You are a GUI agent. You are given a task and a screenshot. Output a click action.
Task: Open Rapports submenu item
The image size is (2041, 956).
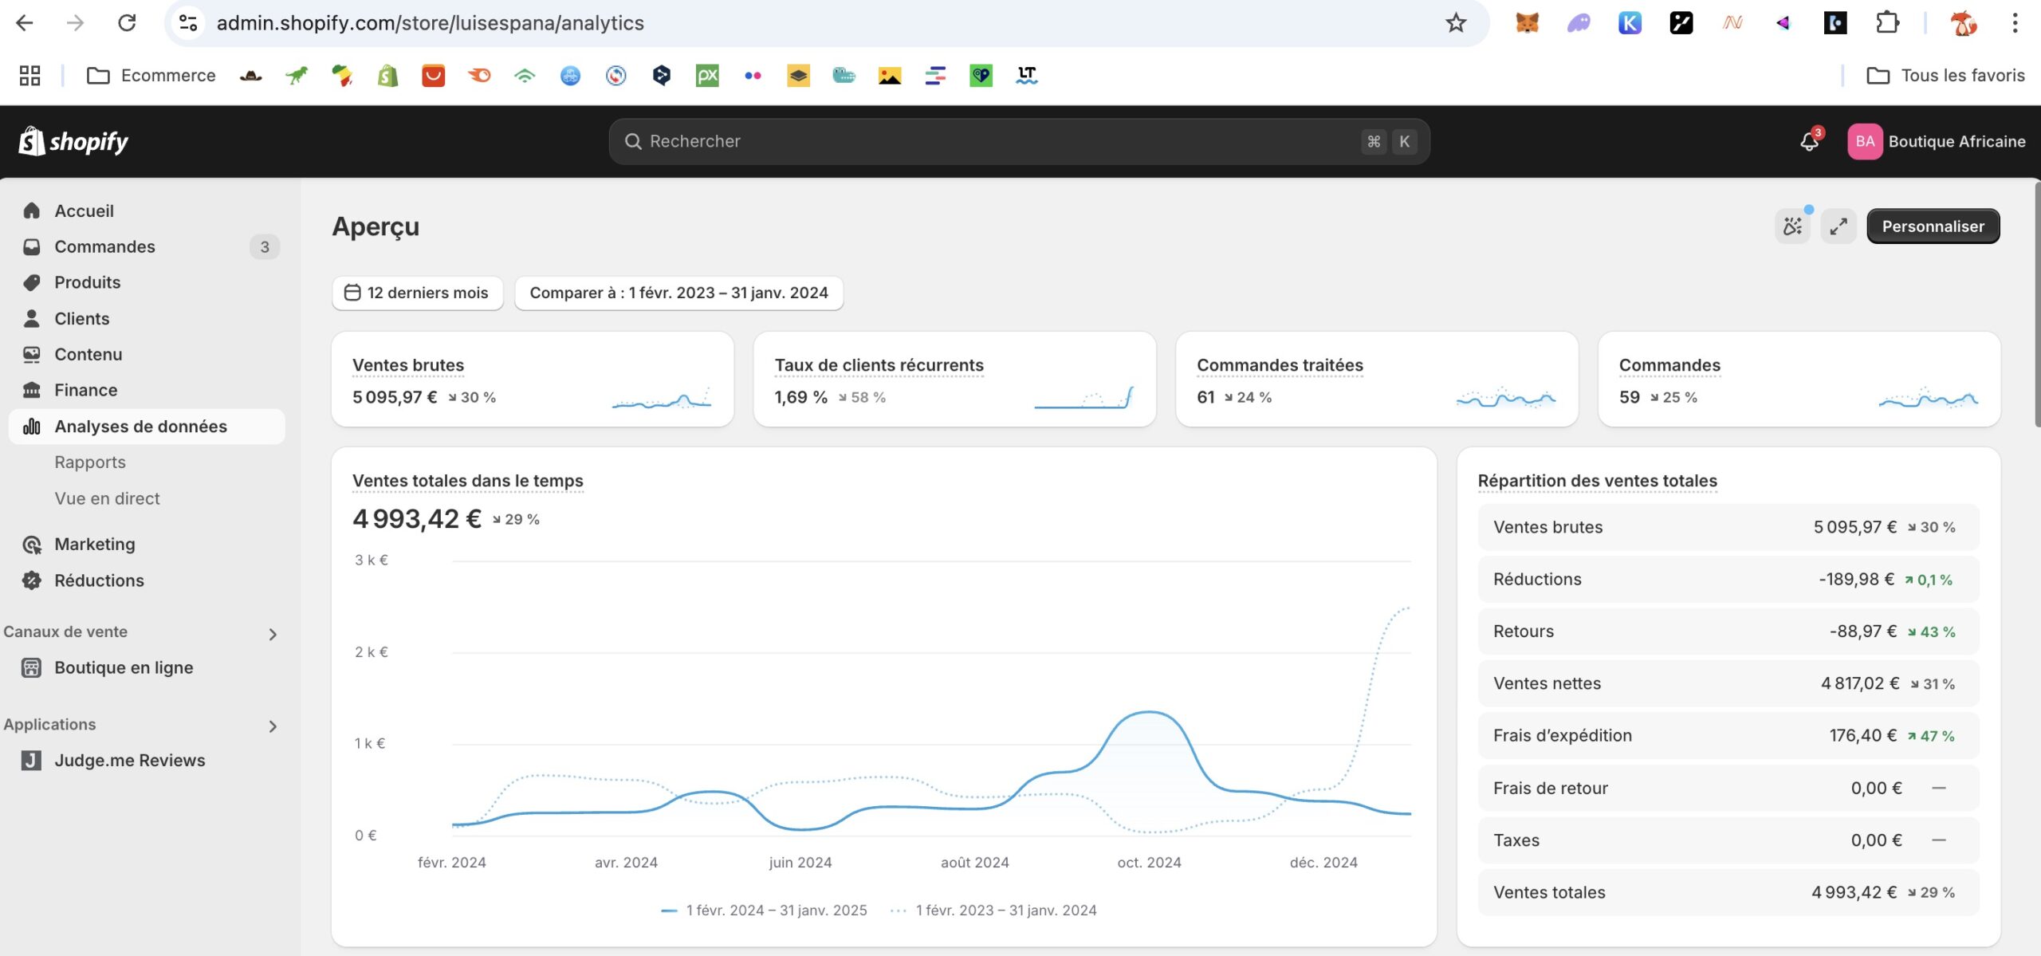90,462
